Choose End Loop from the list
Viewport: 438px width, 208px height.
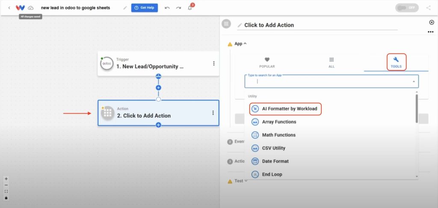pyautogui.click(x=330, y=174)
